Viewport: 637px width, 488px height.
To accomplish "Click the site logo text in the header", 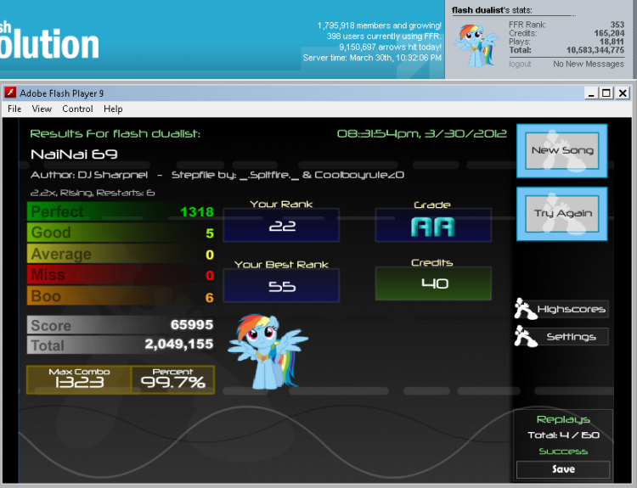I will [x=49, y=41].
